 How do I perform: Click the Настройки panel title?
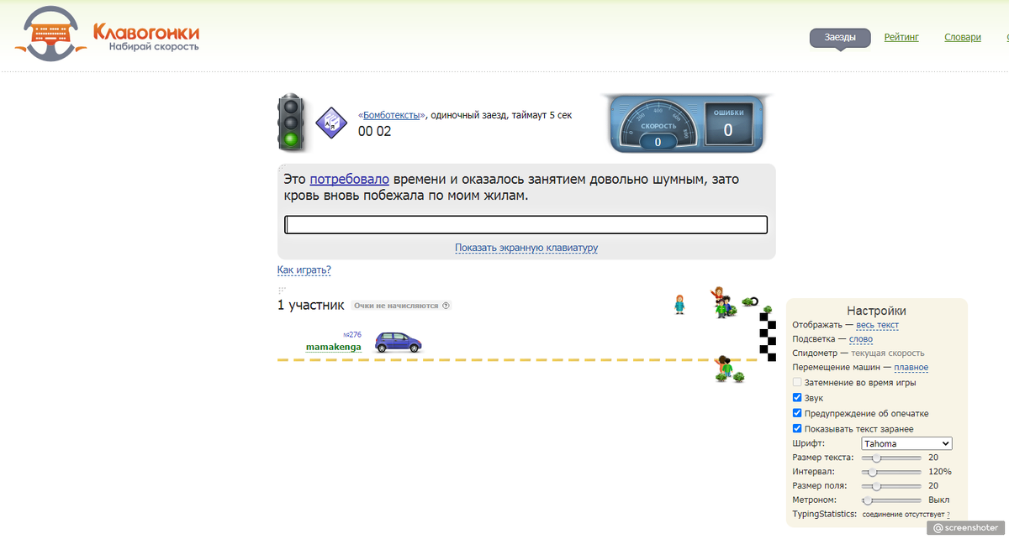876,310
